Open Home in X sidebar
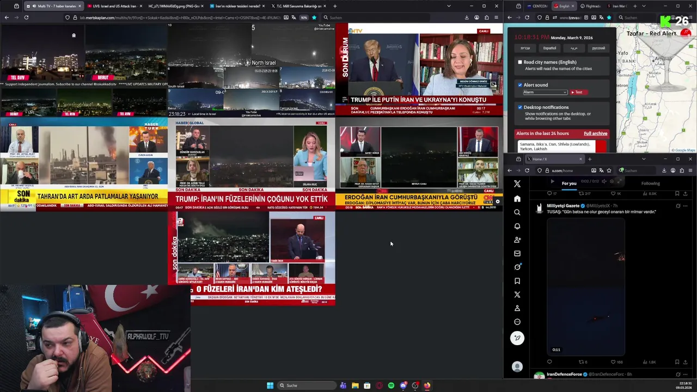Screen dimensions: 697x392 (x=517, y=199)
